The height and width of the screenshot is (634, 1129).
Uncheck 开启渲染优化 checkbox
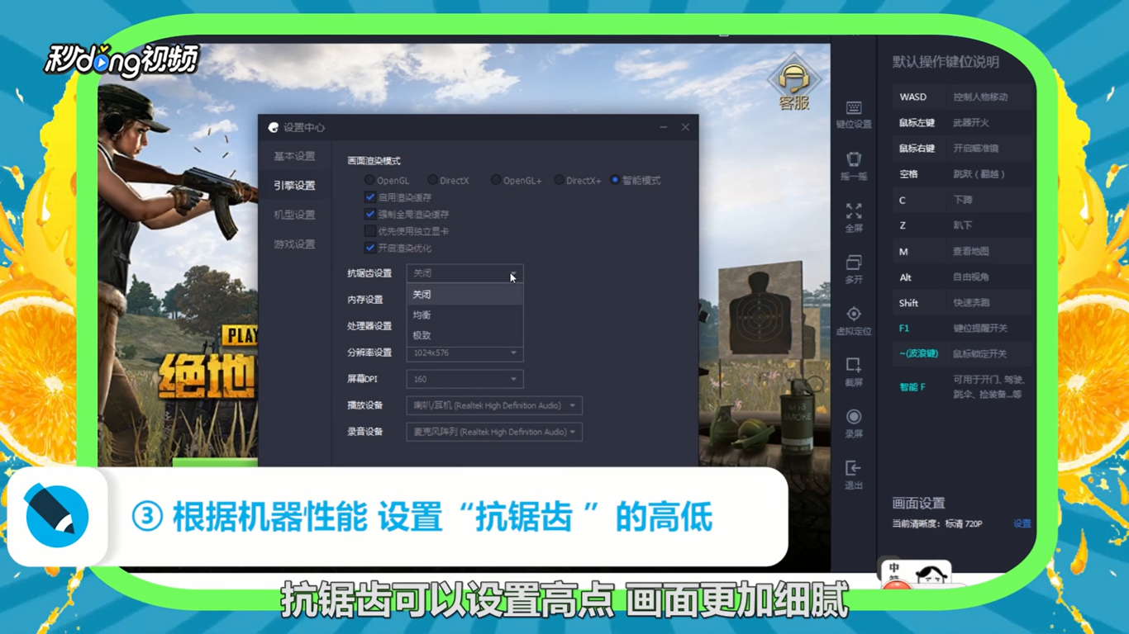click(x=370, y=248)
